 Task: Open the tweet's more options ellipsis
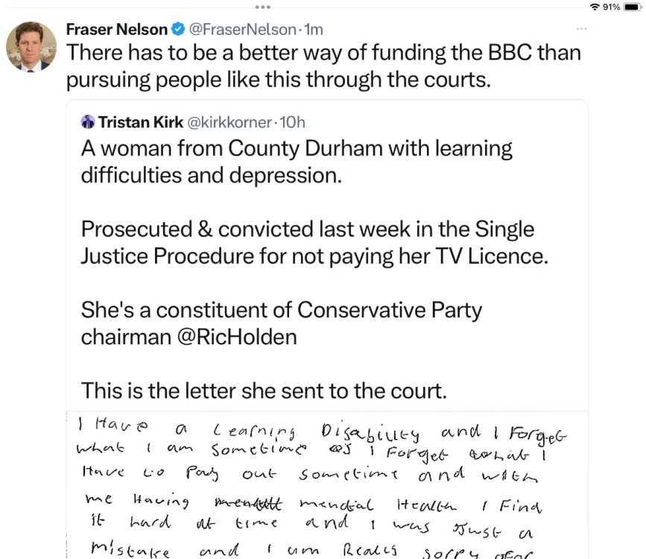pos(582,29)
